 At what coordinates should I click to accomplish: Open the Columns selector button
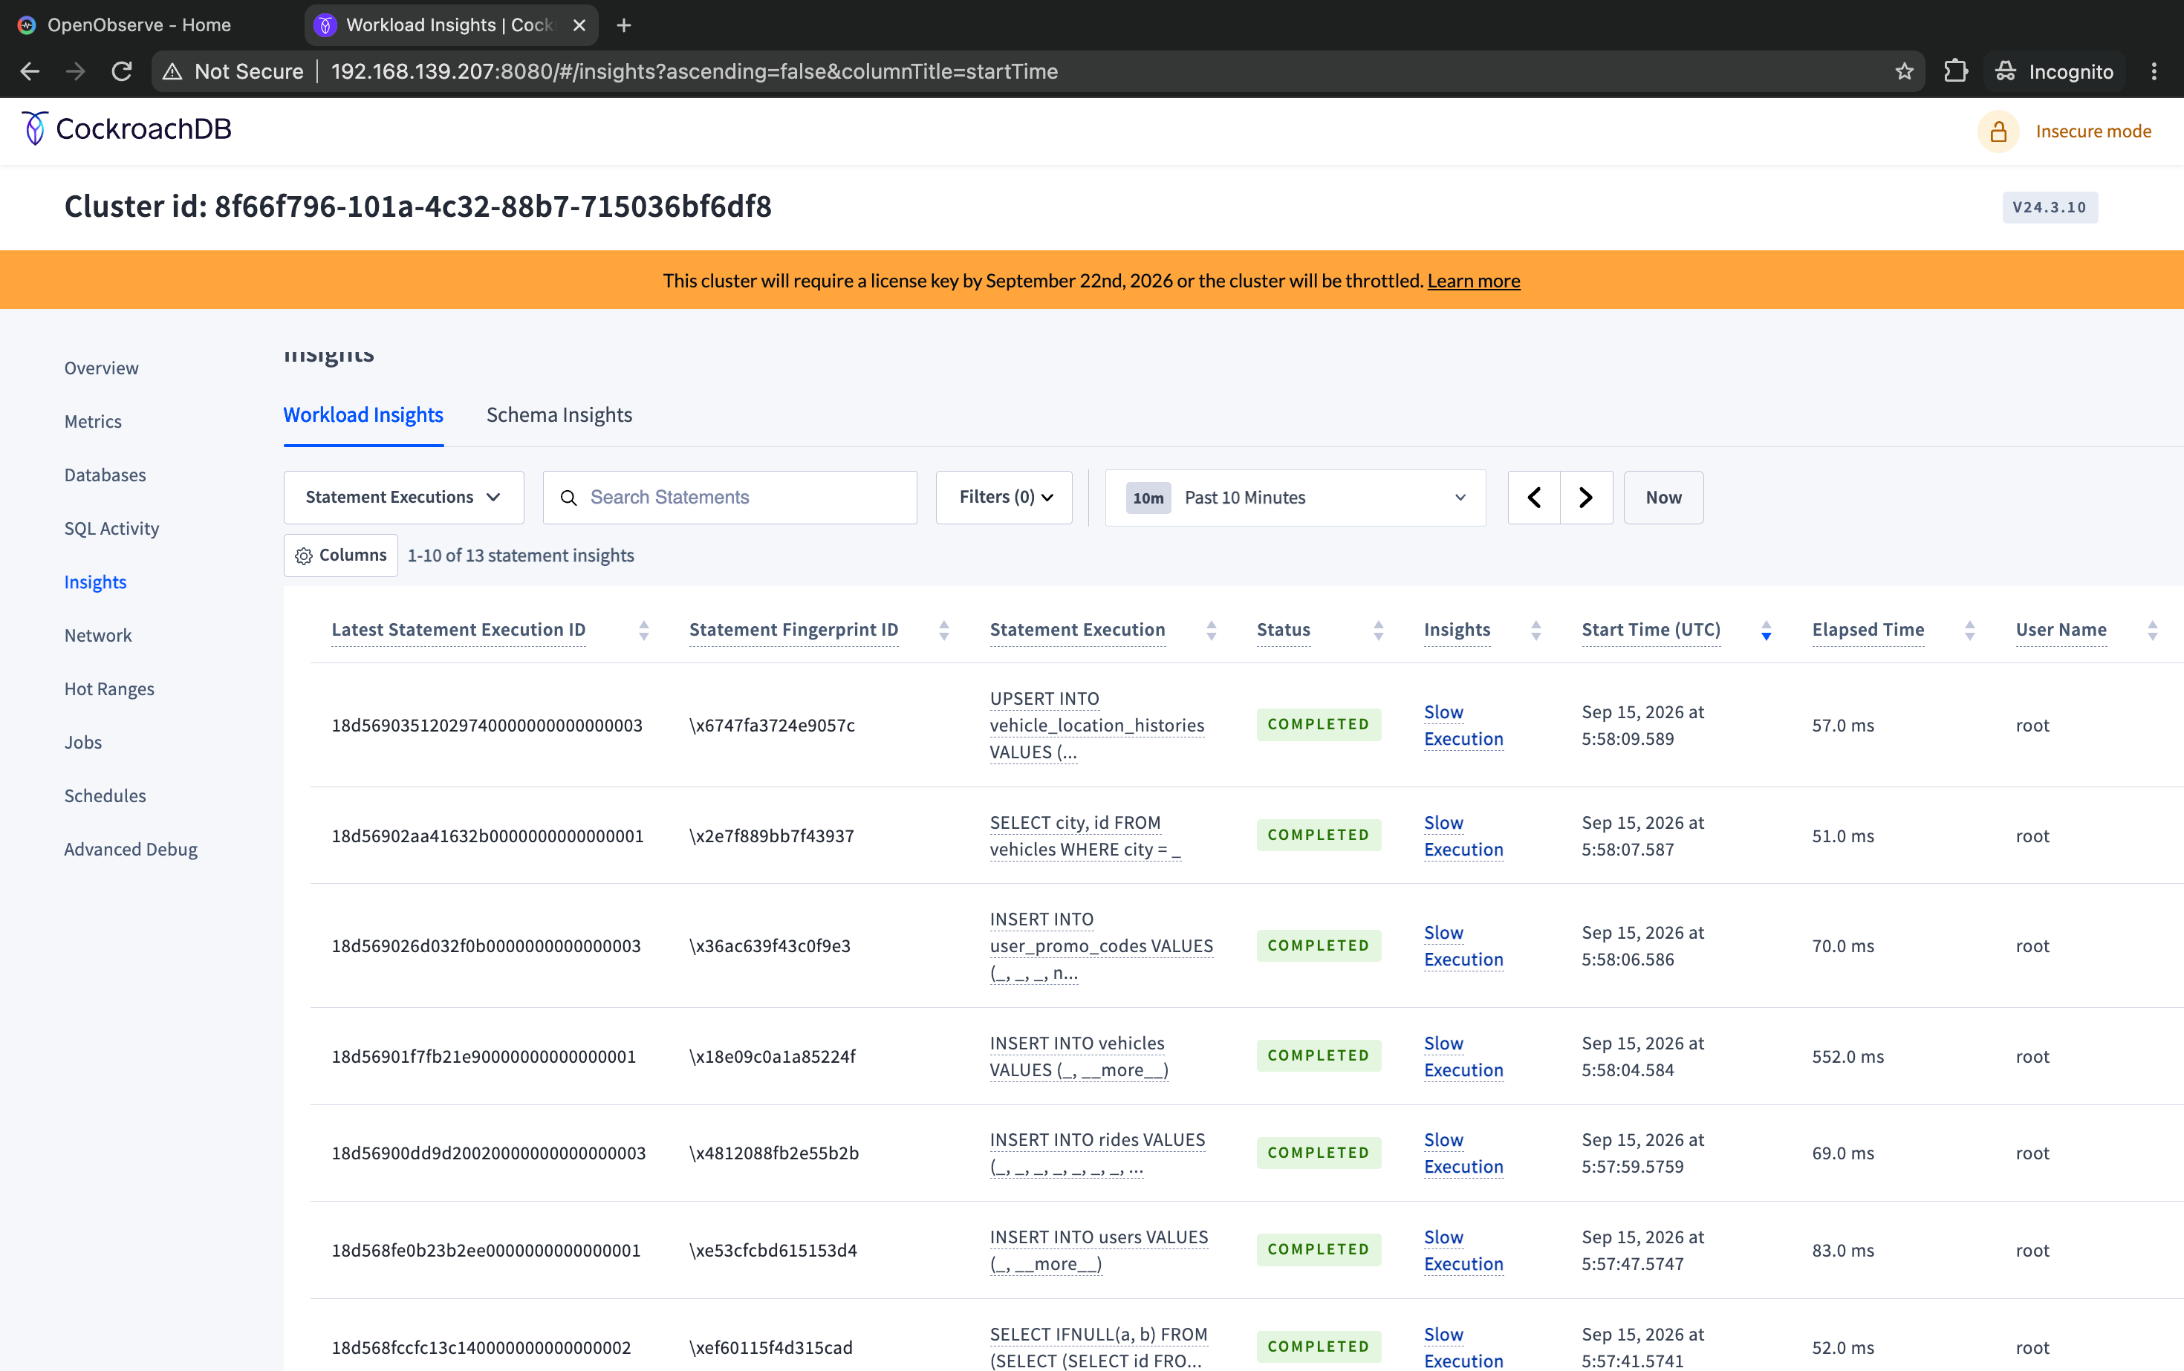point(341,556)
